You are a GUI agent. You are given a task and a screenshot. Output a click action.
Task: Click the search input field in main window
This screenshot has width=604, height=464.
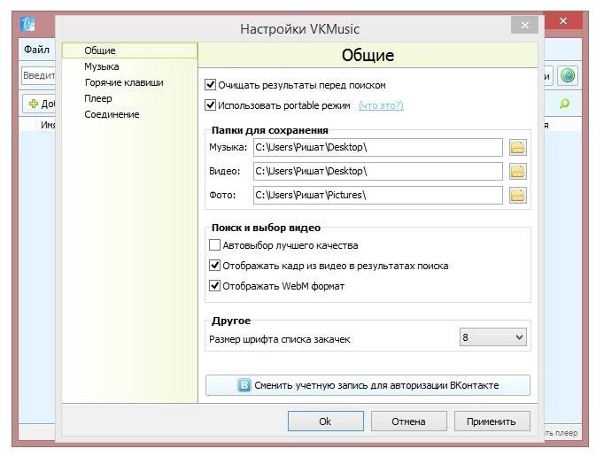[38, 75]
